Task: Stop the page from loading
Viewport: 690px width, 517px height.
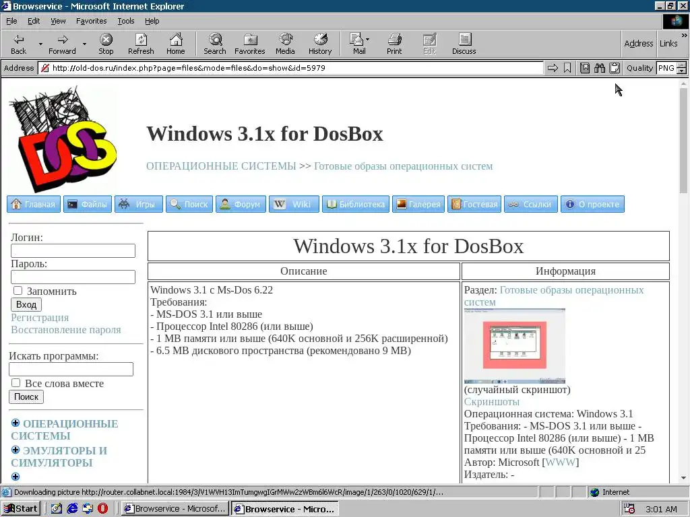Action: (x=106, y=44)
